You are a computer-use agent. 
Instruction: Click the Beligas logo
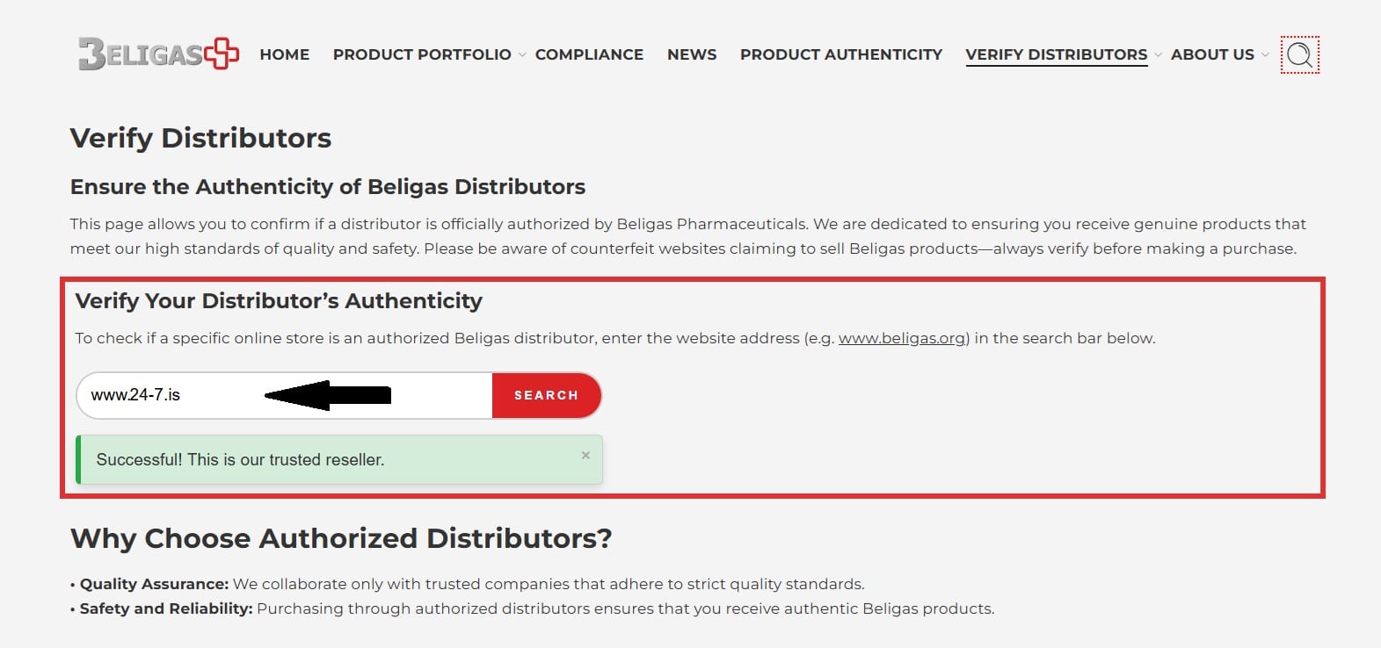(158, 54)
